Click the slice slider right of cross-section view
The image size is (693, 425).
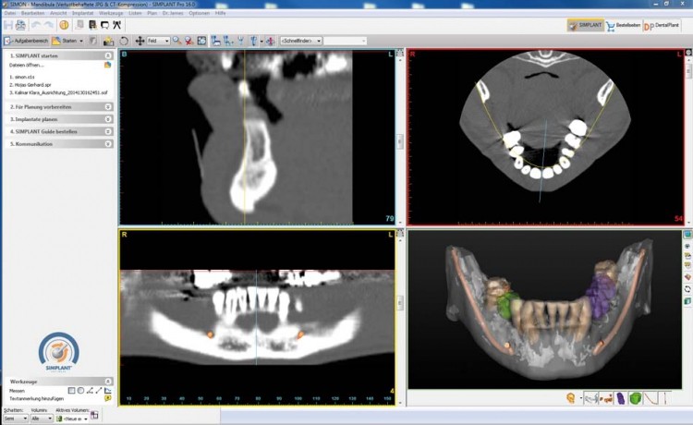[400, 141]
